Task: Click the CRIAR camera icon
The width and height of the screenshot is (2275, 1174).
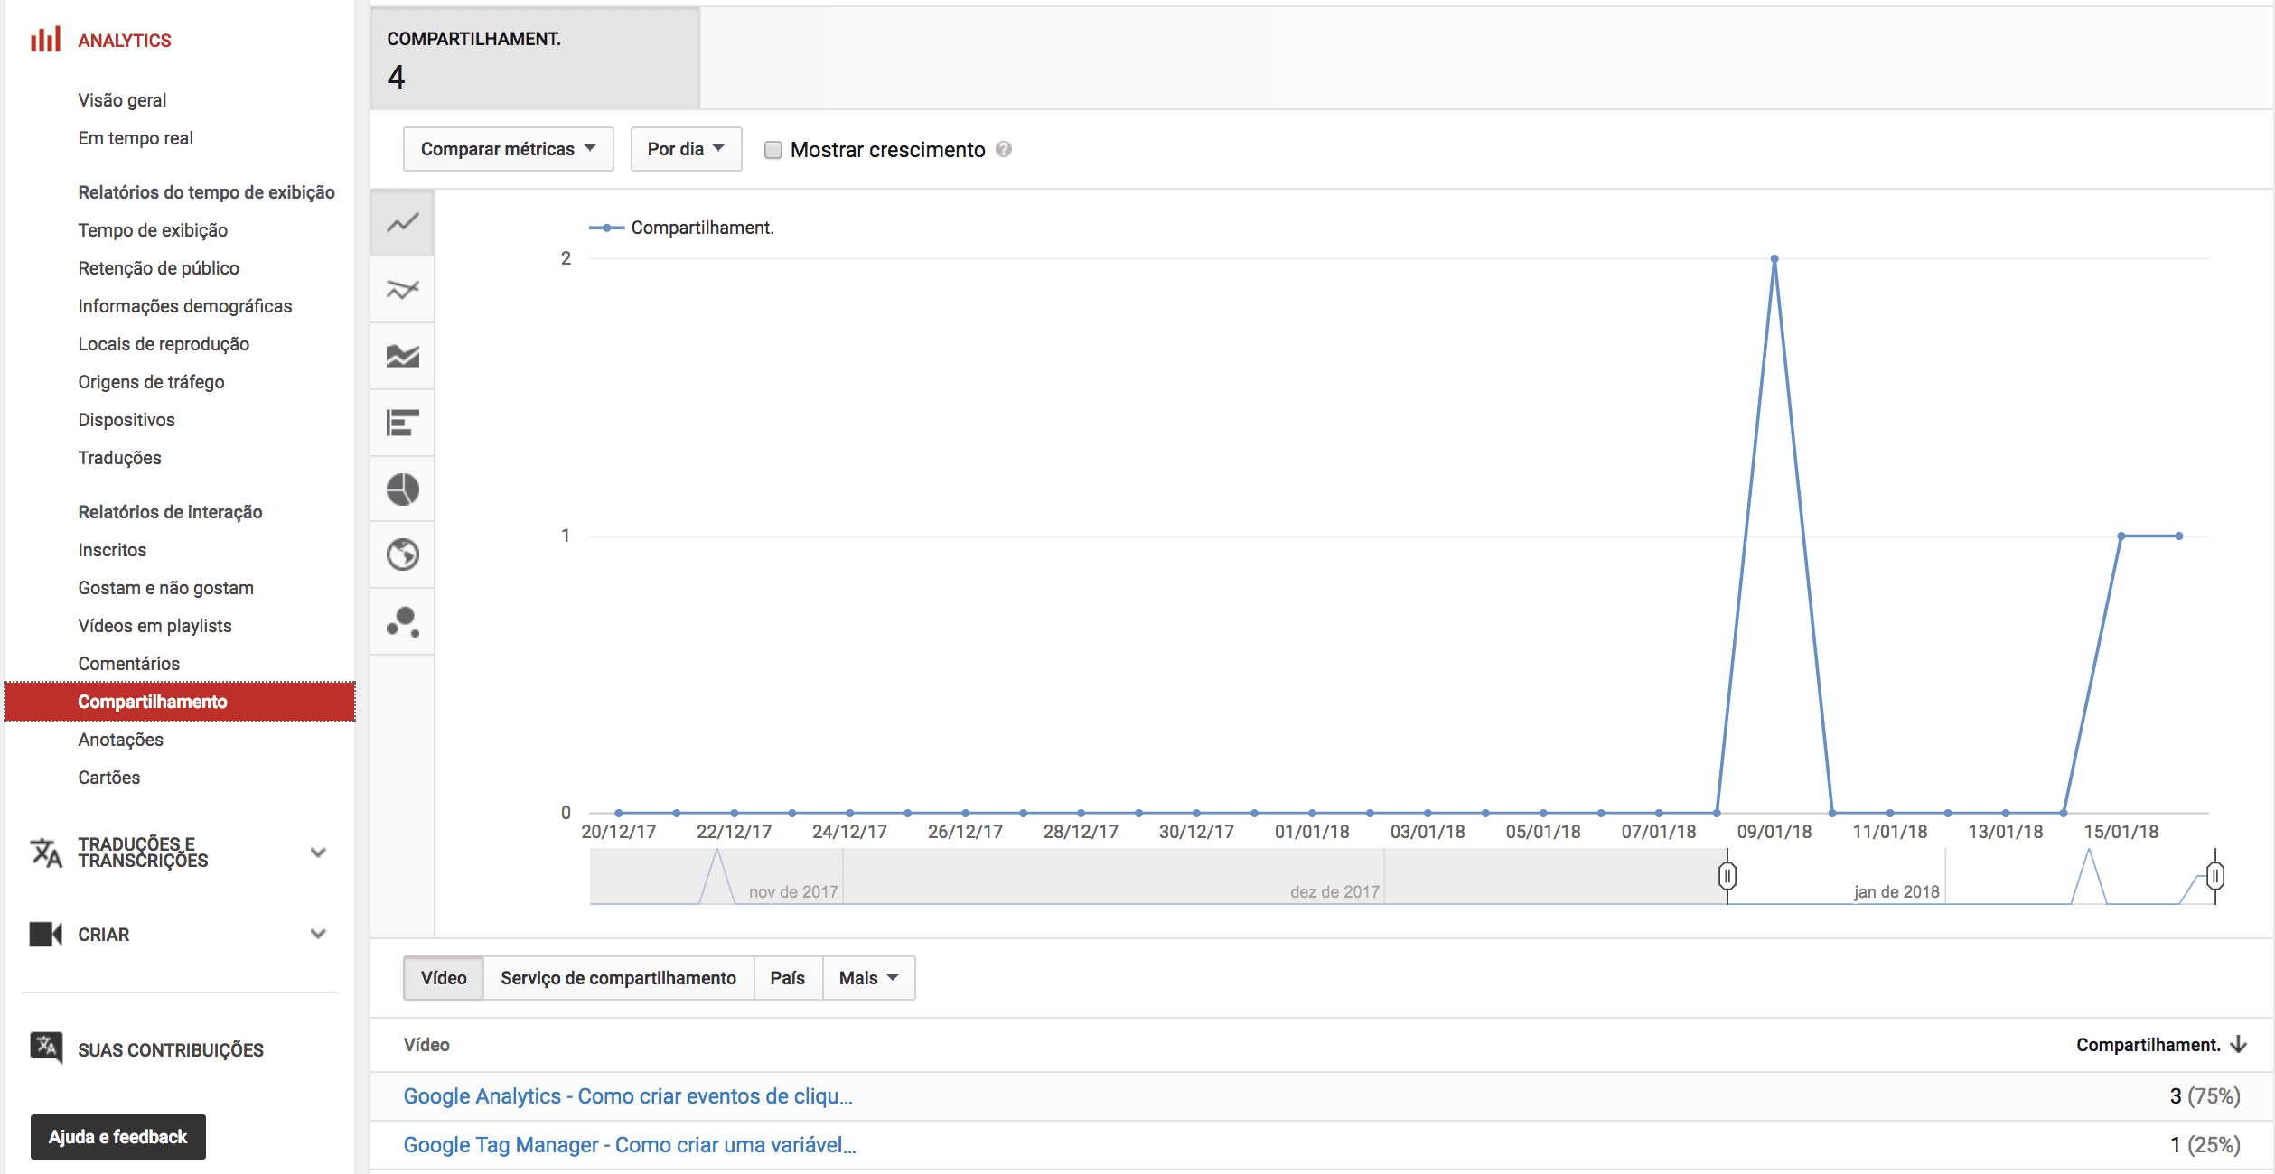Action: (44, 935)
